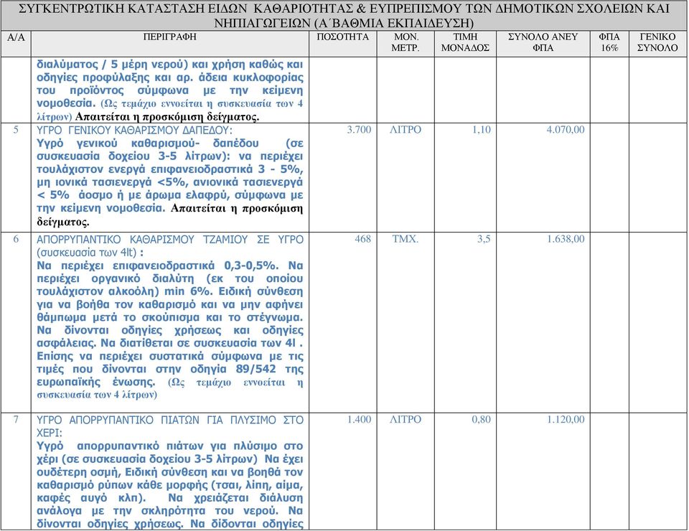The image size is (689, 531).
Task: Click text 'θάμπωμα μετά το σκούπισμα'
Action: coord(118,318)
